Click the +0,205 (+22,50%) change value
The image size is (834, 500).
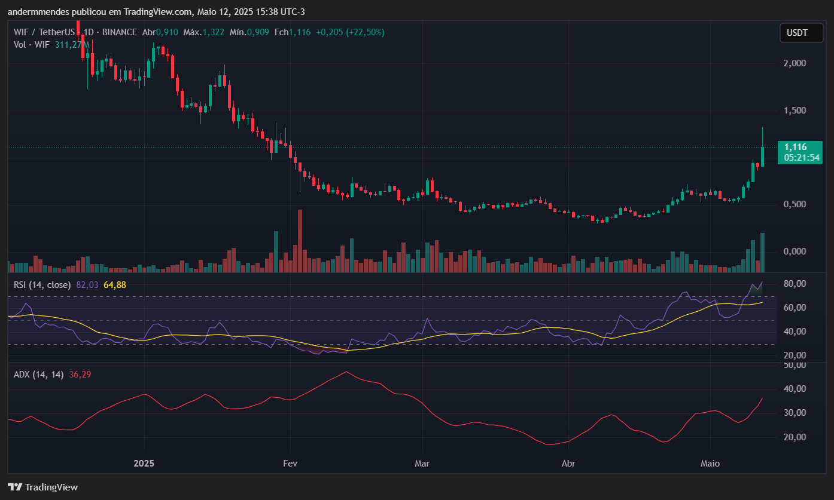350,32
